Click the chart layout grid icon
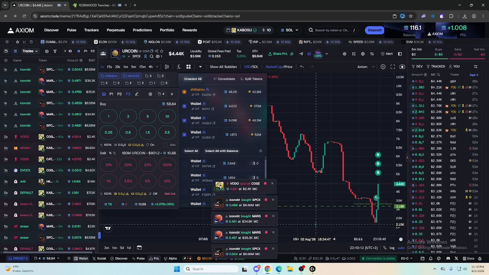The image size is (489, 275). [x=189, y=67]
